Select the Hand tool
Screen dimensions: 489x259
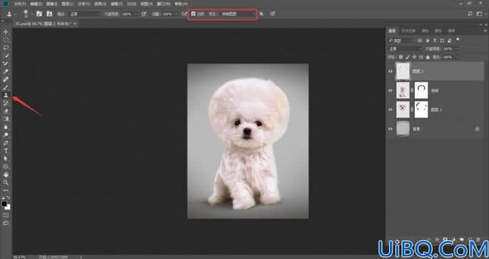point(6,175)
